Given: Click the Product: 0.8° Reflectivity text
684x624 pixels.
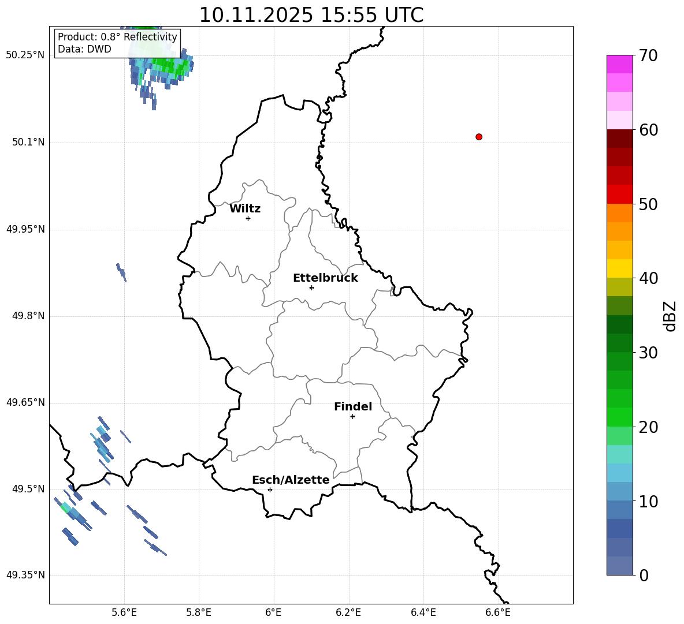Looking at the screenshot, I should 117,36.
